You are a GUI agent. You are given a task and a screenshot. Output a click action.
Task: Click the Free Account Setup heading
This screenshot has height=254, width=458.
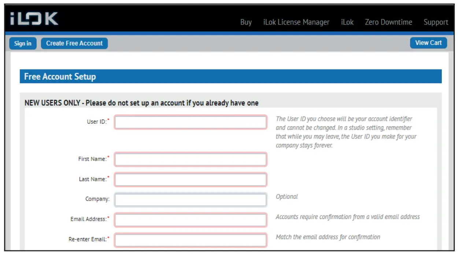point(60,76)
